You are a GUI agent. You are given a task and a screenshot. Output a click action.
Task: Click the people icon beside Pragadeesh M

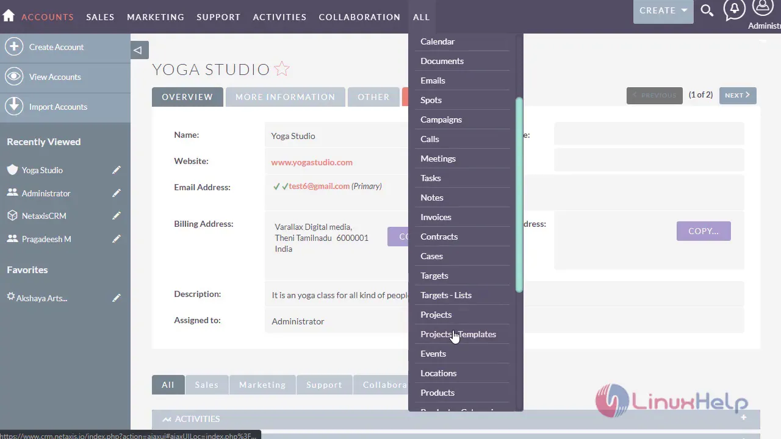coord(12,238)
